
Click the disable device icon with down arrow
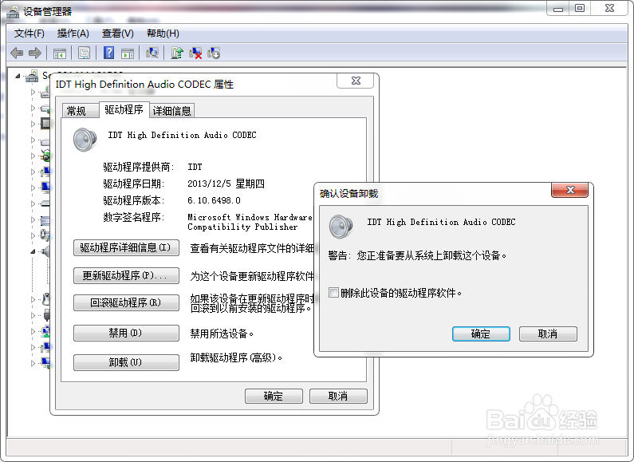[x=214, y=53]
